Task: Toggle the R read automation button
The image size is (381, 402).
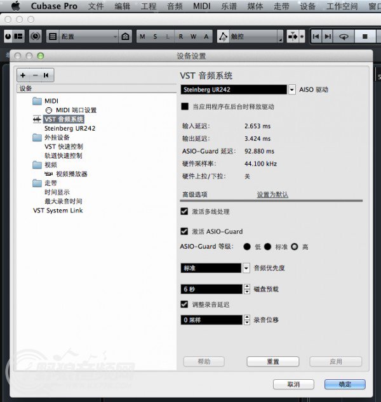Action: tap(181, 36)
